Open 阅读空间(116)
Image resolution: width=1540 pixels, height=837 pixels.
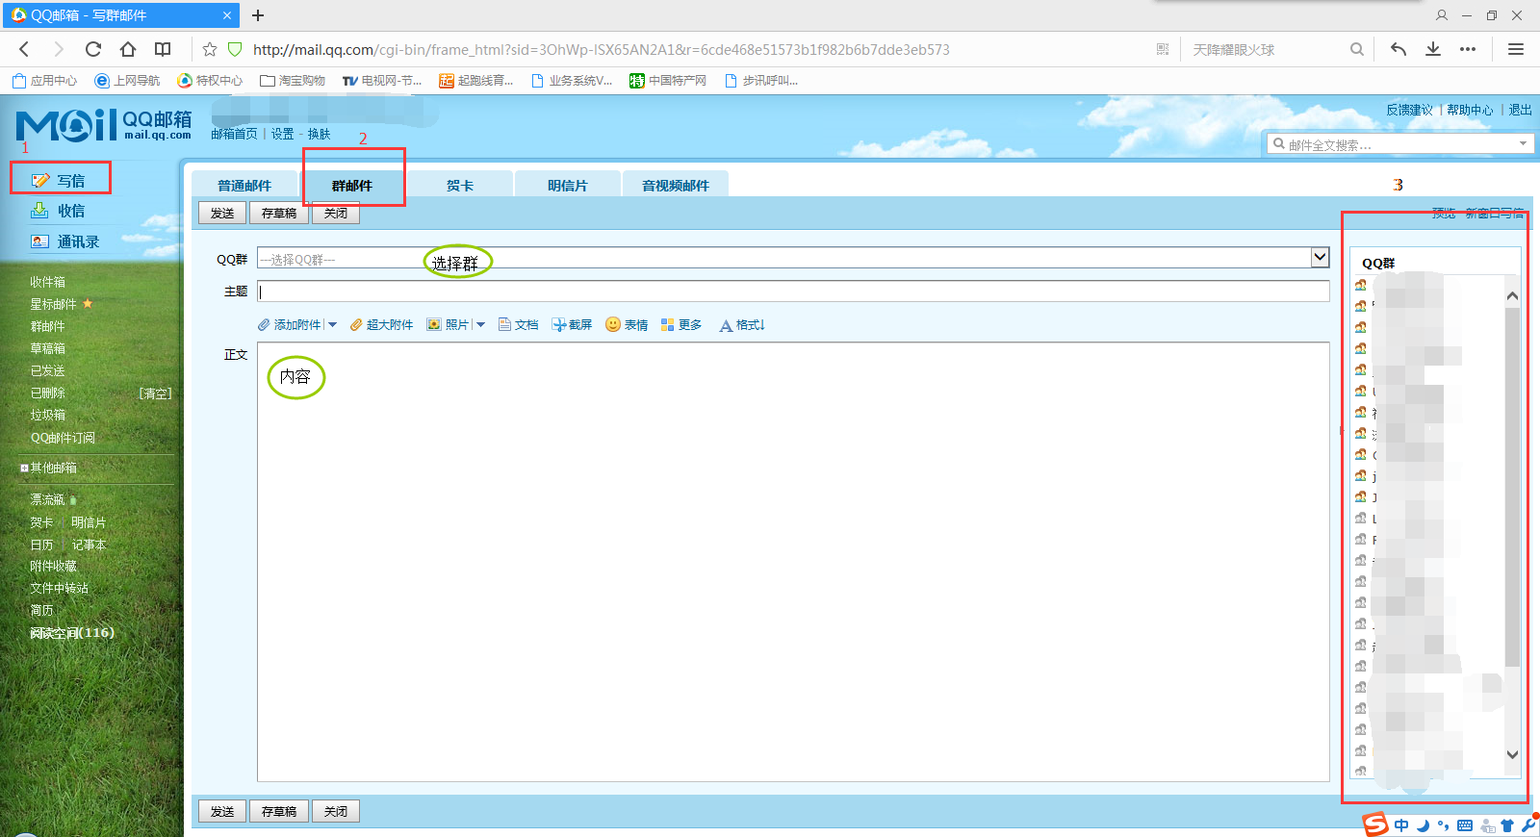72,632
